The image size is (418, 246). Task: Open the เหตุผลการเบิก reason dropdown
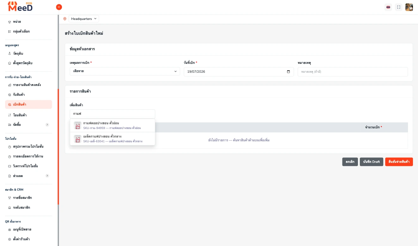pyautogui.click(x=125, y=71)
